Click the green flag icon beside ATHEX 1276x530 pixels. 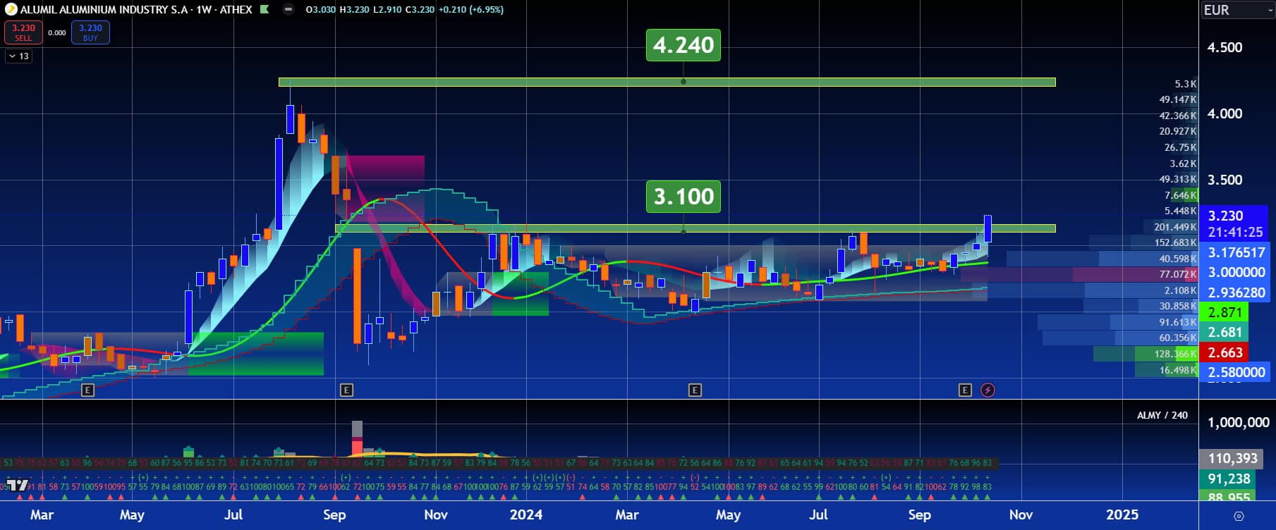[265, 10]
